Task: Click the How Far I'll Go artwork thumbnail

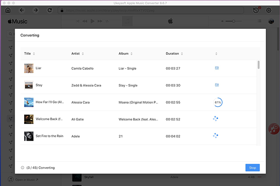Action: click(29, 102)
